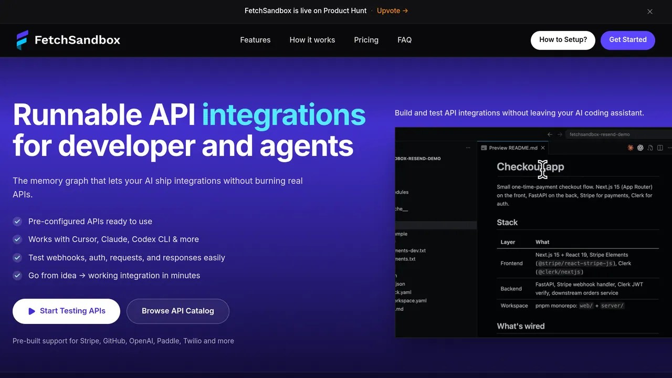Viewport: 672px width, 378px height.
Task: Follow the Upvote link in the banner
Action: click(x=392, y=10)
